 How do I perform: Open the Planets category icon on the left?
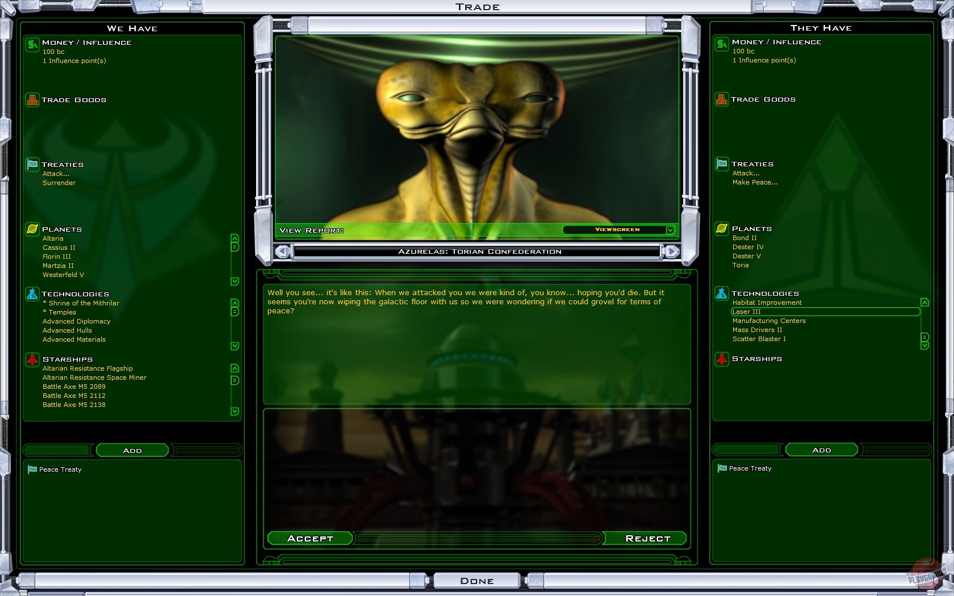[x=32, y=229]
